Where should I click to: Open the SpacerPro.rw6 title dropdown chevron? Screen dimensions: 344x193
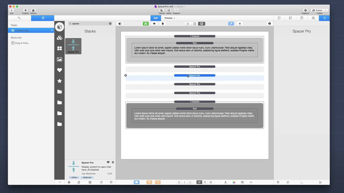click(x=185, y=6)
